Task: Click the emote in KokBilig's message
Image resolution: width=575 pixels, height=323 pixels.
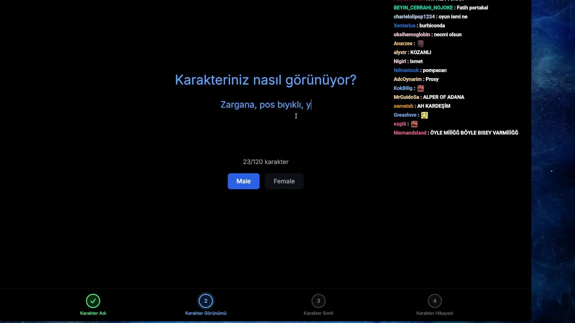Action: [420, 88]
